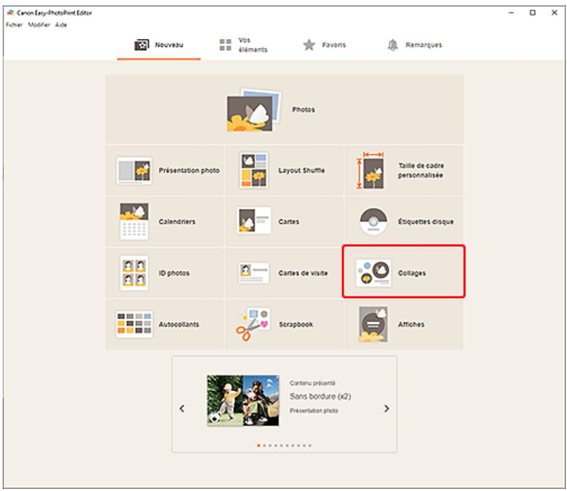Click the Cartes de visite icon
The image size is (567, 491).
[254, 273]
